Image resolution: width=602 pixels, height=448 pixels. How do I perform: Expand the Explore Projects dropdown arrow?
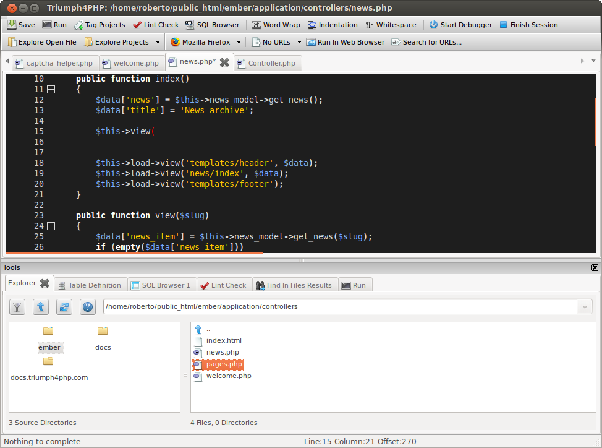158,42
